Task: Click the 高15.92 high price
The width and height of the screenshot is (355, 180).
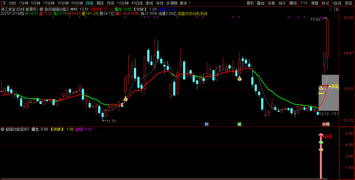Action: (46, 14)
